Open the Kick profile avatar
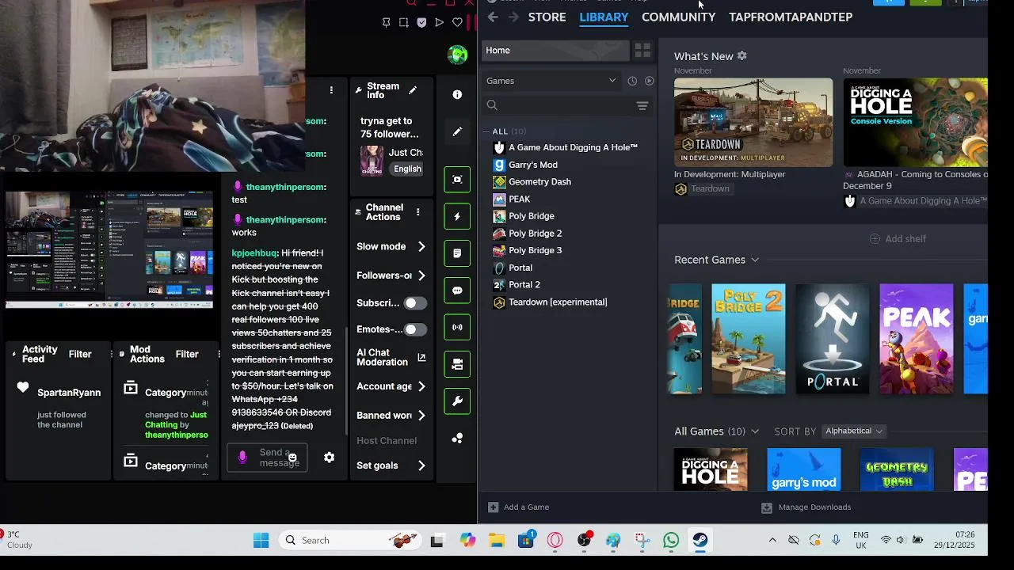The image size is (1014, 570). (x=457, y=54)
